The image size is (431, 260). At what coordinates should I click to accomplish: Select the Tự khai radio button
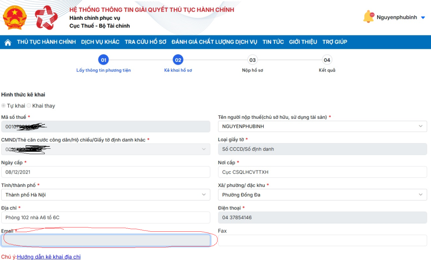3,106
